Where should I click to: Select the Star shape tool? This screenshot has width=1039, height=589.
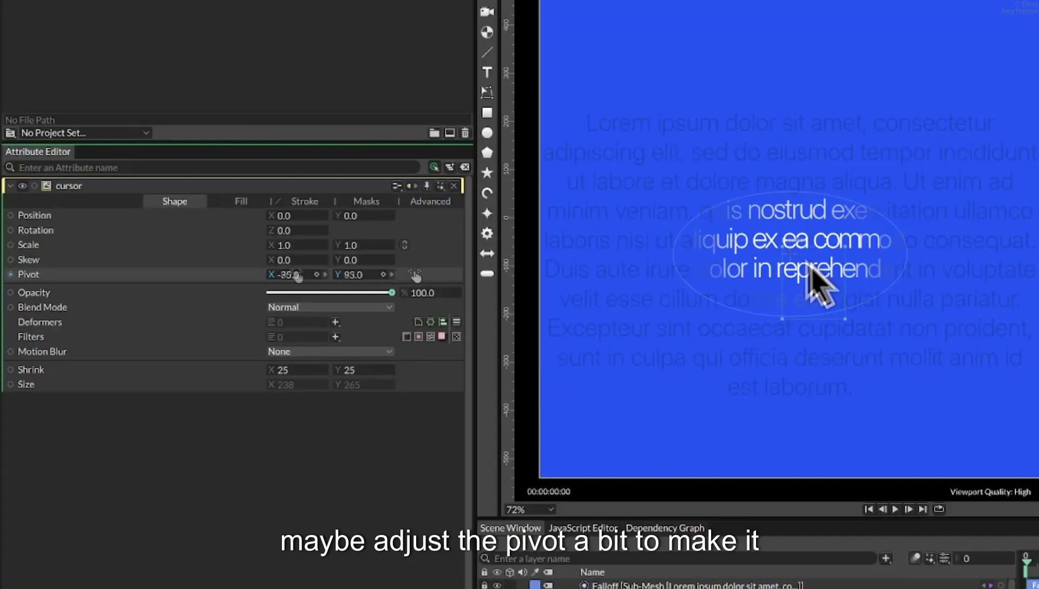point(487,173)
